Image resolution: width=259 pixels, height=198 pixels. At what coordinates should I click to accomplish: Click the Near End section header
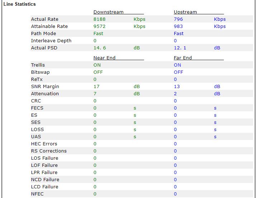(x=104, y=58)
